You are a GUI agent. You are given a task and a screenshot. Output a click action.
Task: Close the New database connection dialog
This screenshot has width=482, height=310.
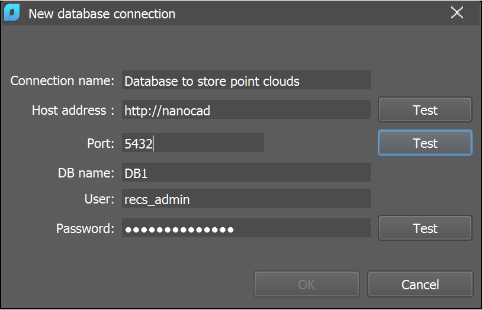pyautogui.click(x=457, y=13)
